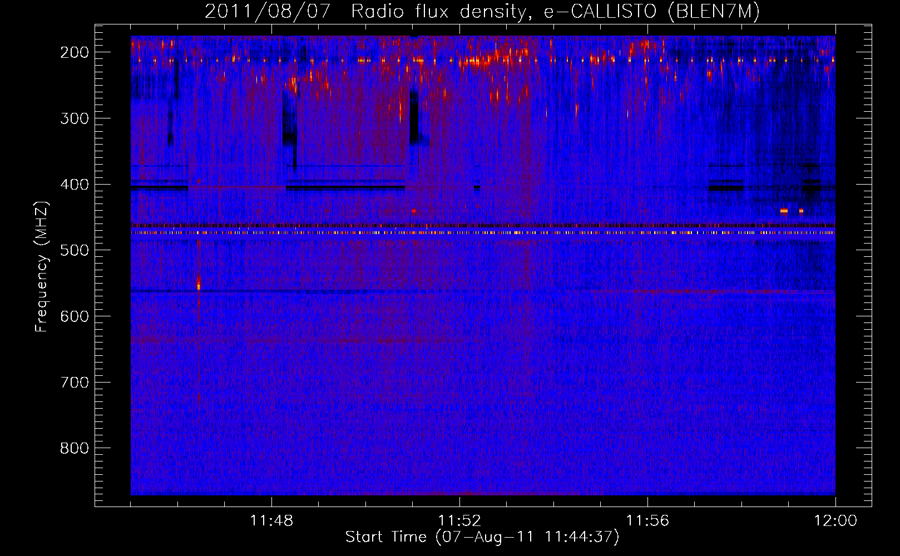Click the 'Start Time (07-Aug-11 11:44:37)' label

click(482, 537)
